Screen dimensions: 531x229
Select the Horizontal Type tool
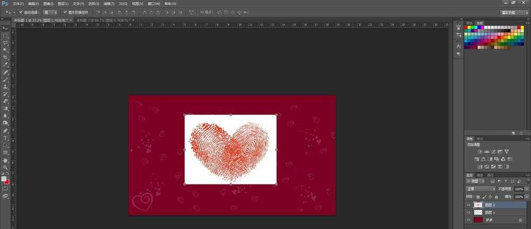click(5, 138)
